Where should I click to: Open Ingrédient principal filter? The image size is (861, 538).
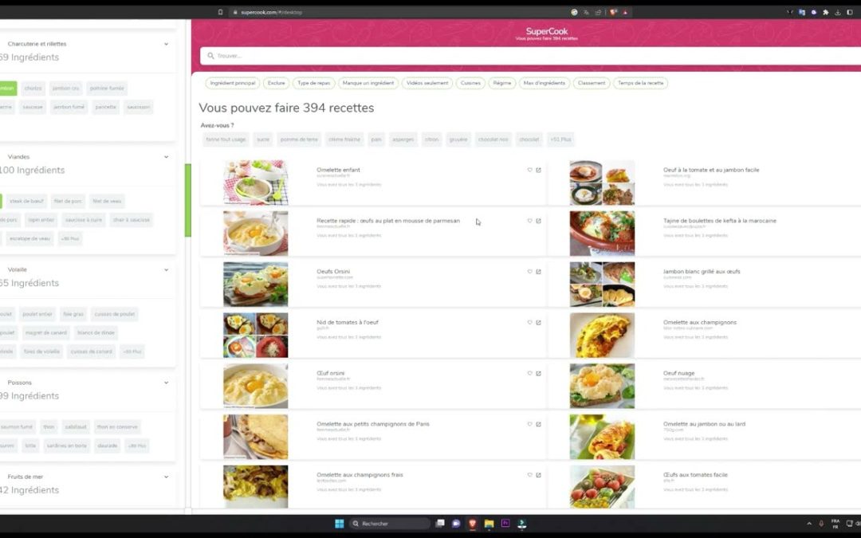coord(232,84)
